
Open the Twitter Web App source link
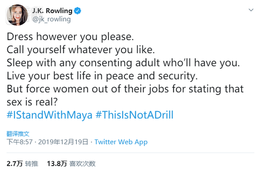(121, 142)
